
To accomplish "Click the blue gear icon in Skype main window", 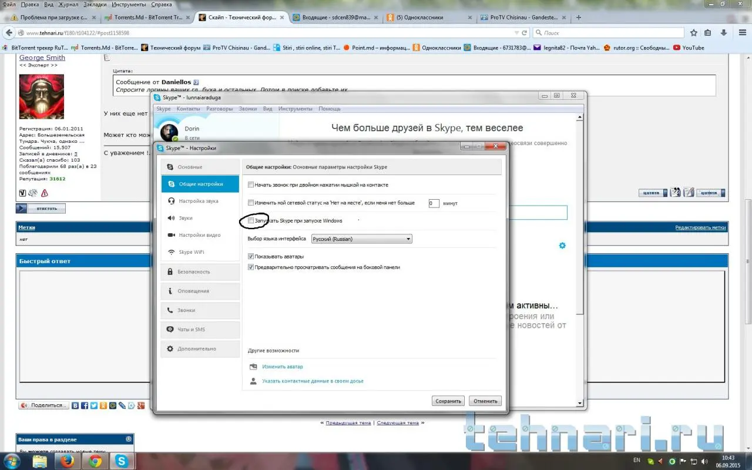I will point(562,246).
